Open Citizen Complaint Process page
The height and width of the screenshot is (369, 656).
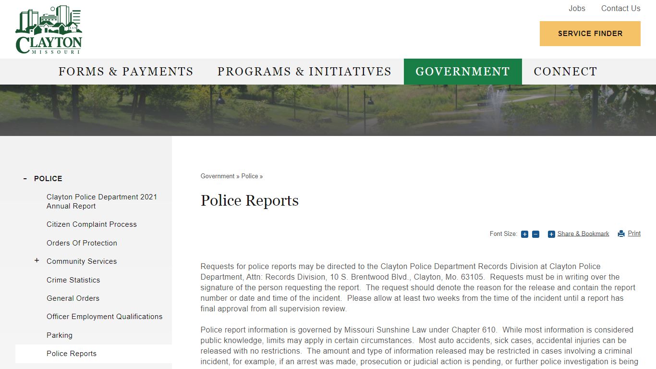pos(92,224)
